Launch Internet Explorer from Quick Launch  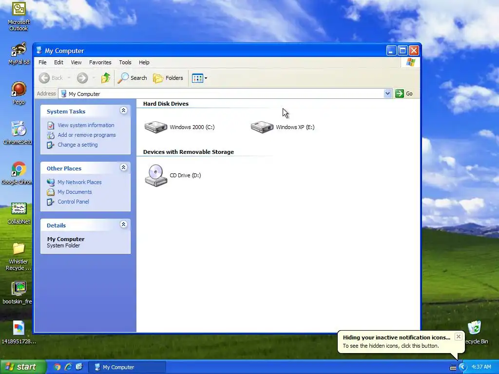click(x=68, y=367)
